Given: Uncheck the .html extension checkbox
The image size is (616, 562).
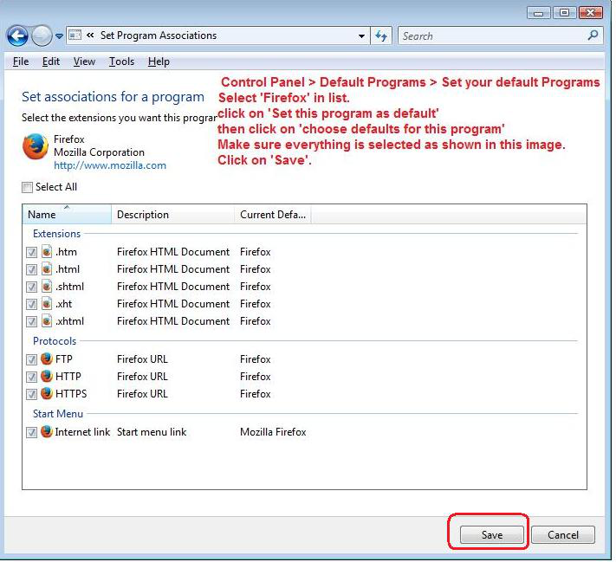Looking at the screenshot, I should 31,269.
